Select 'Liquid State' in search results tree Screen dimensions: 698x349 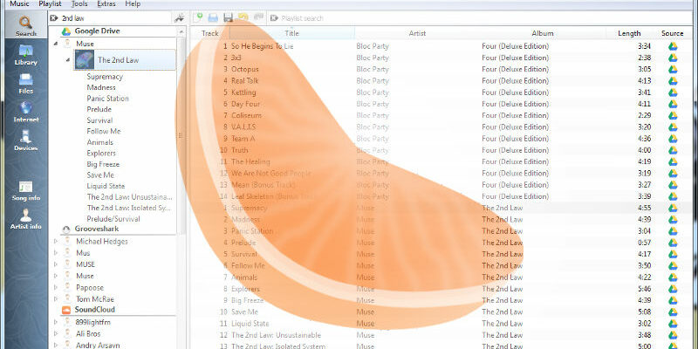[x=106, y=186]
